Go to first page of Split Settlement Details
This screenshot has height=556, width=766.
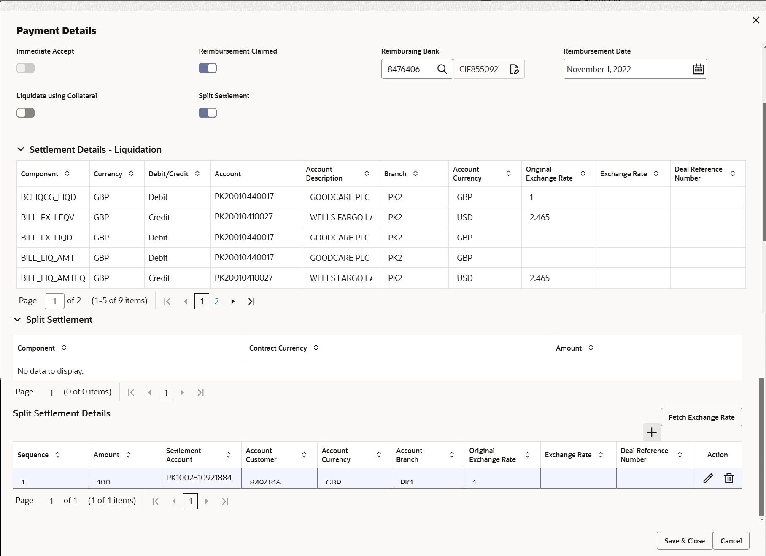(x=155, y=501)
